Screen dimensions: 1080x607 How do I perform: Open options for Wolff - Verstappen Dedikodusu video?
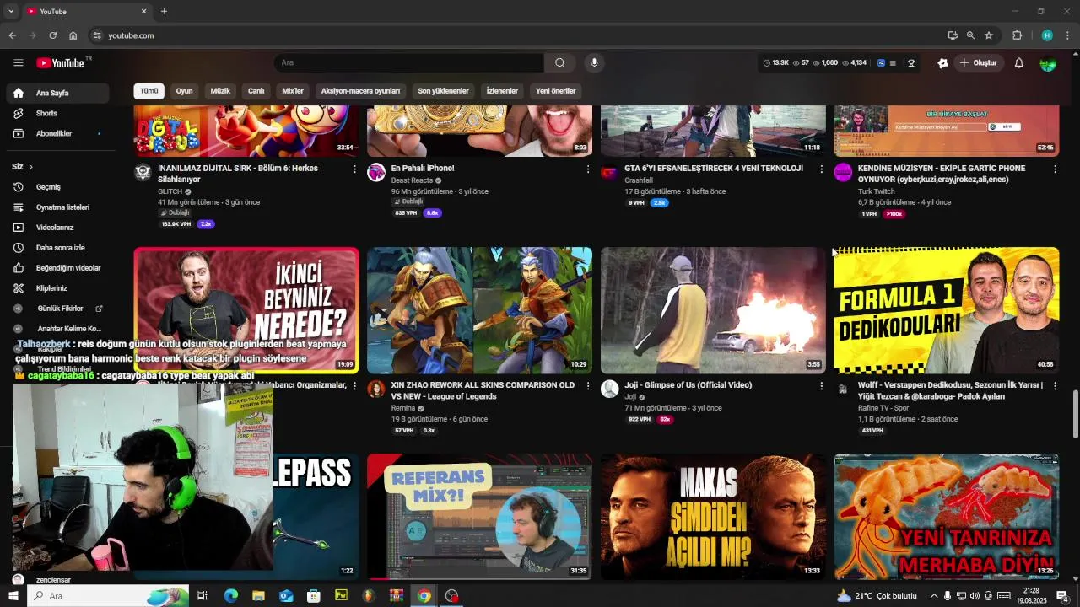[x=1055, y=385]
